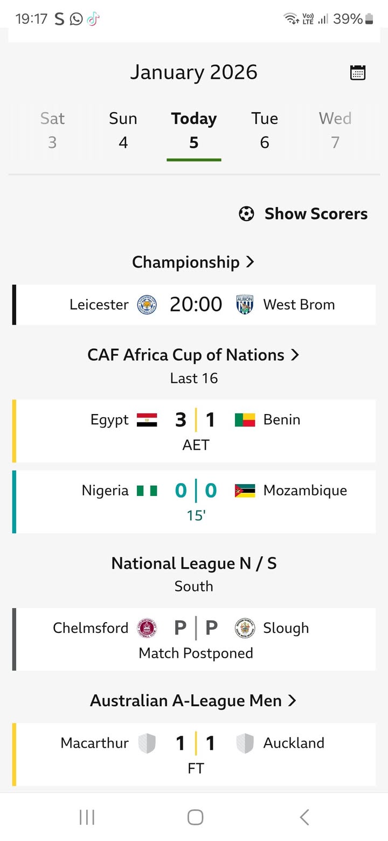The width and height of the screenshot is (388, 841).
Task: Tap the Egypt flag icon
Action: [147, 420]
